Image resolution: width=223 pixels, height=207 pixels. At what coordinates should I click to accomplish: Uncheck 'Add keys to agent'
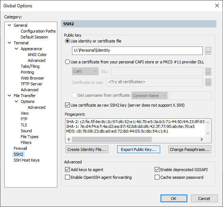pos(67,170)
